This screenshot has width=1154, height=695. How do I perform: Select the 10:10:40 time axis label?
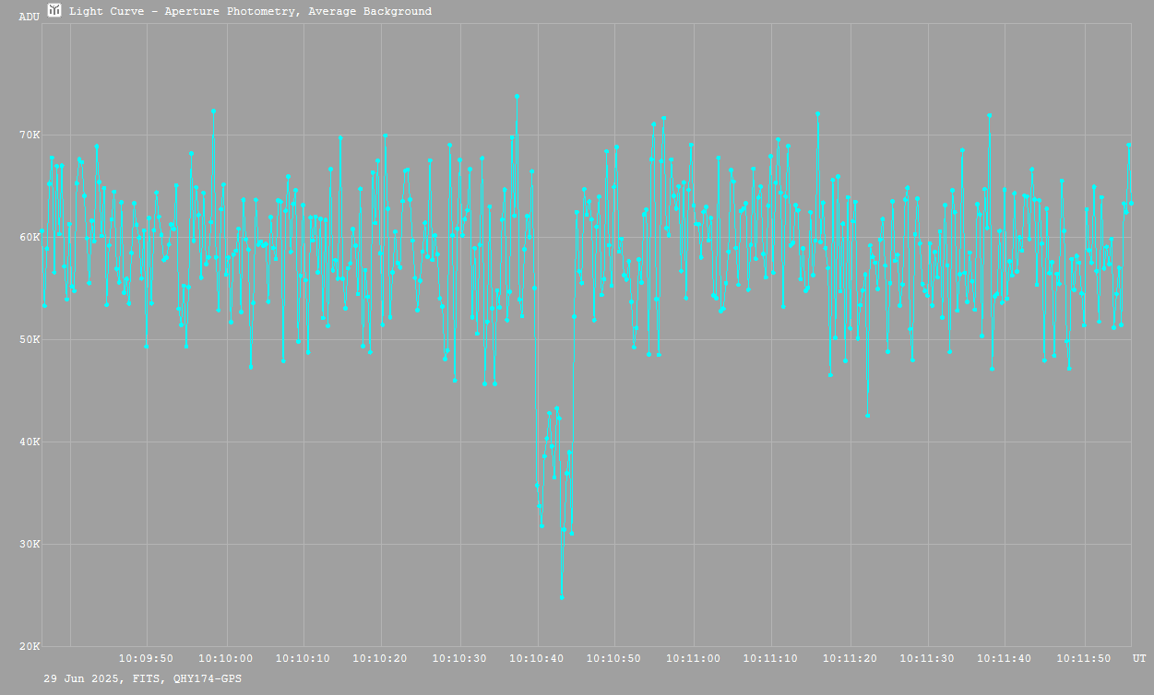[x=538, y=659]
